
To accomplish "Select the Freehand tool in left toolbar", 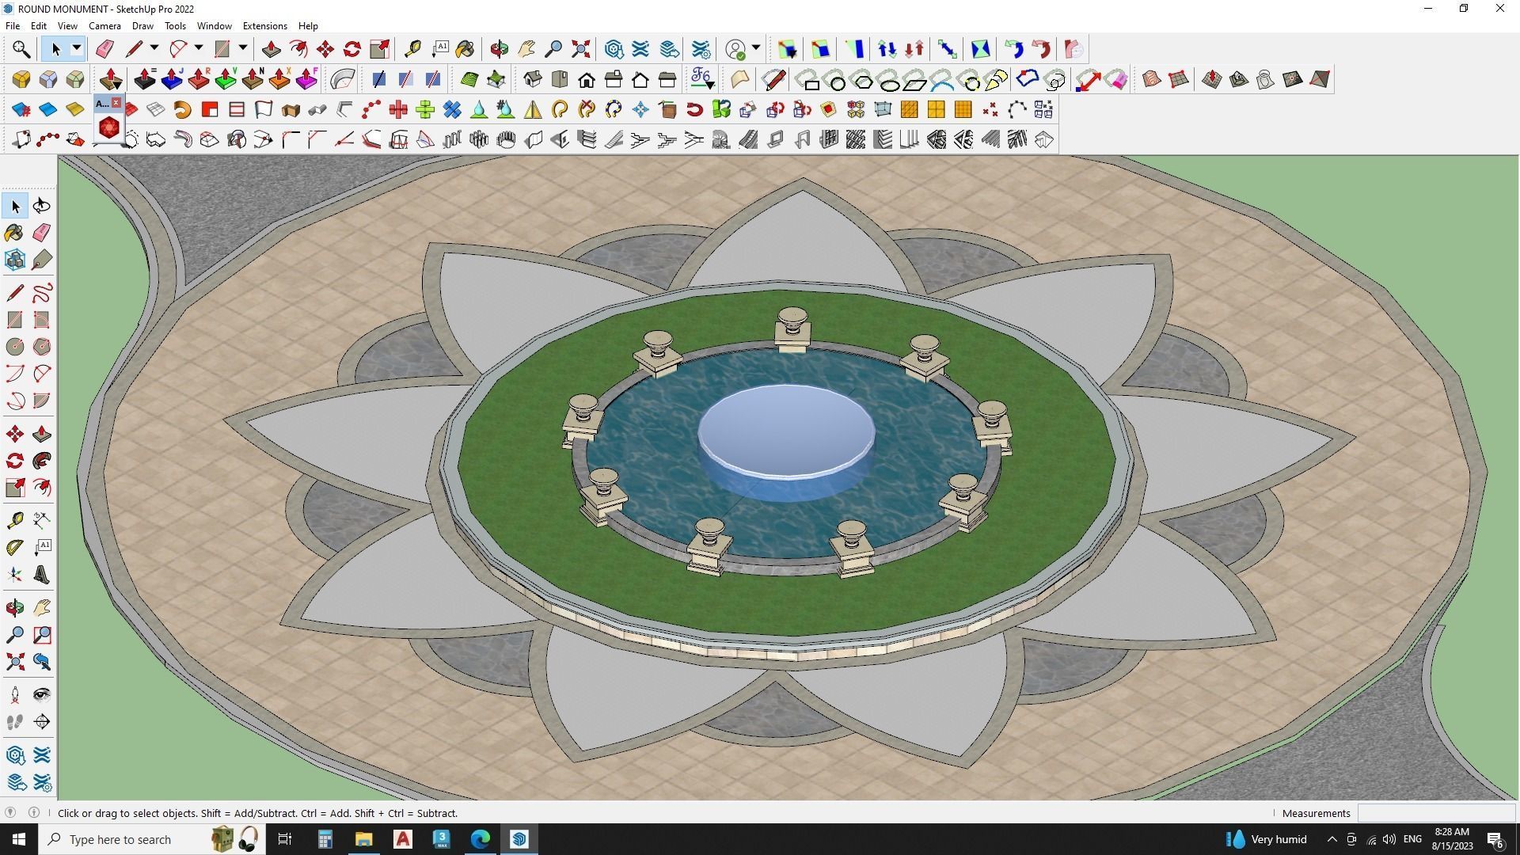I will pyautogui.click(x=42, y=293).
